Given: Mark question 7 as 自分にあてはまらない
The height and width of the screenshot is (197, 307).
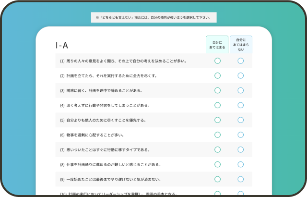Looking at the screenshot, I should (241, 150).
